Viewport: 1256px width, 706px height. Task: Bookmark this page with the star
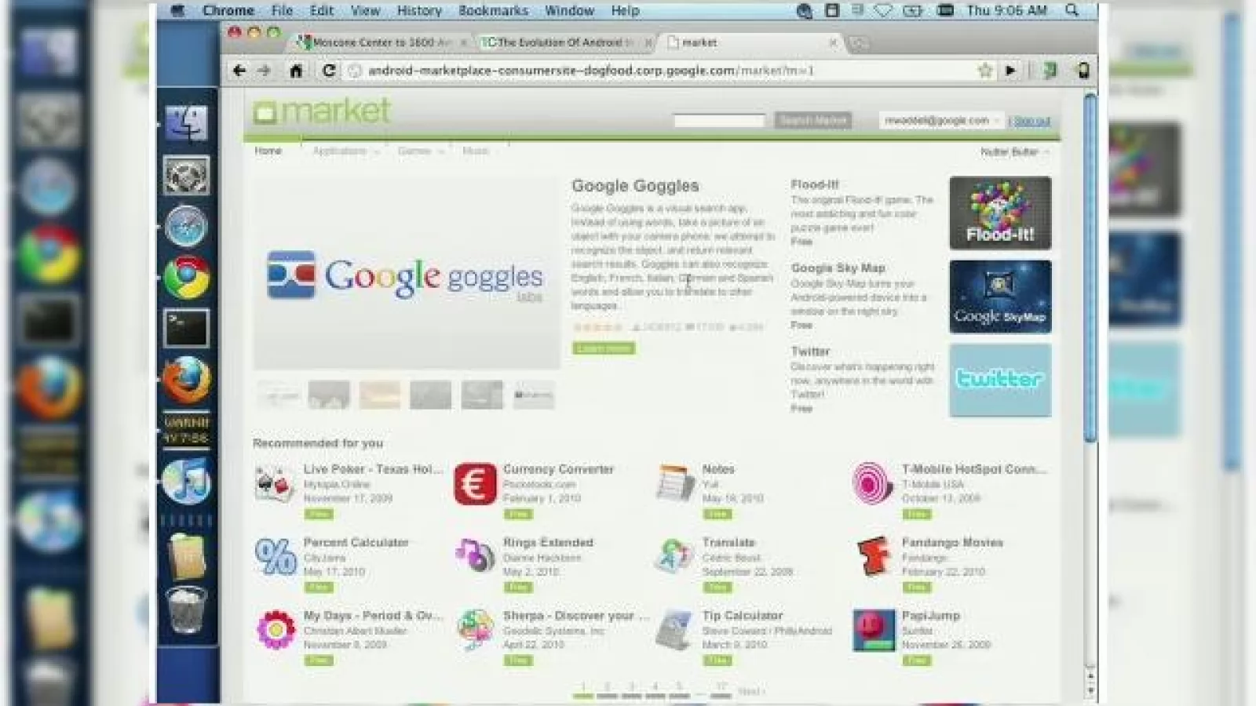click(984, 71)
